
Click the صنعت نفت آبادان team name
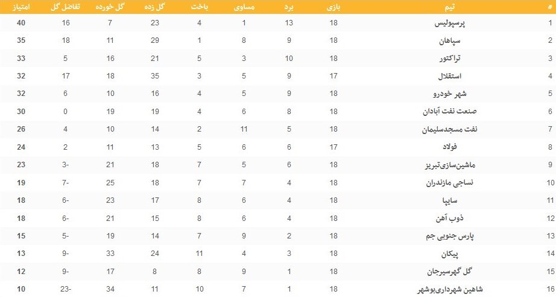(x=446, y=112)
